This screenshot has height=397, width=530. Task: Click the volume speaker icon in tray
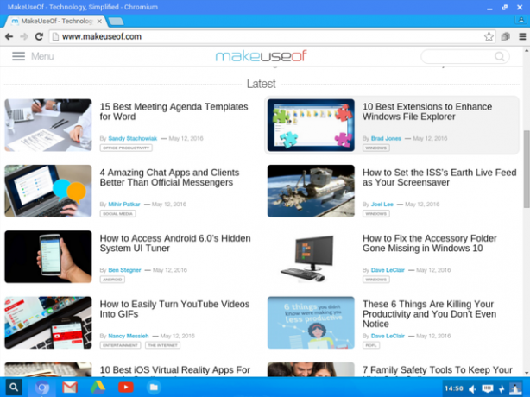pos(472,389)
